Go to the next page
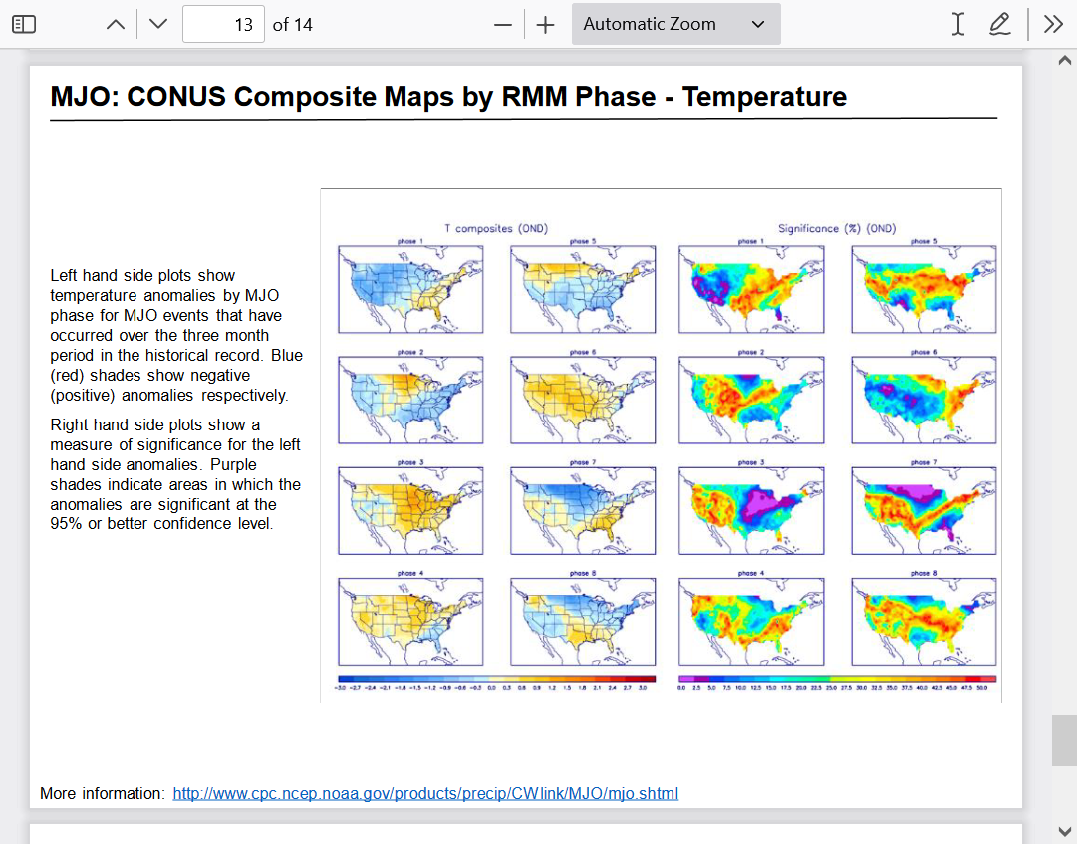 (158, 24)
